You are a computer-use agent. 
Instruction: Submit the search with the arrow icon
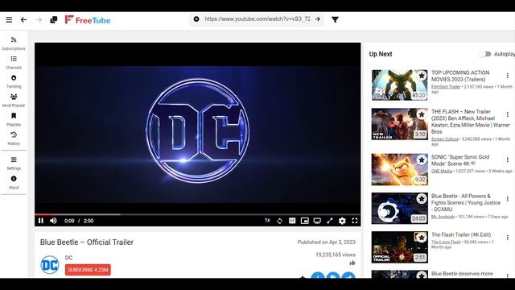click(317, 19)
